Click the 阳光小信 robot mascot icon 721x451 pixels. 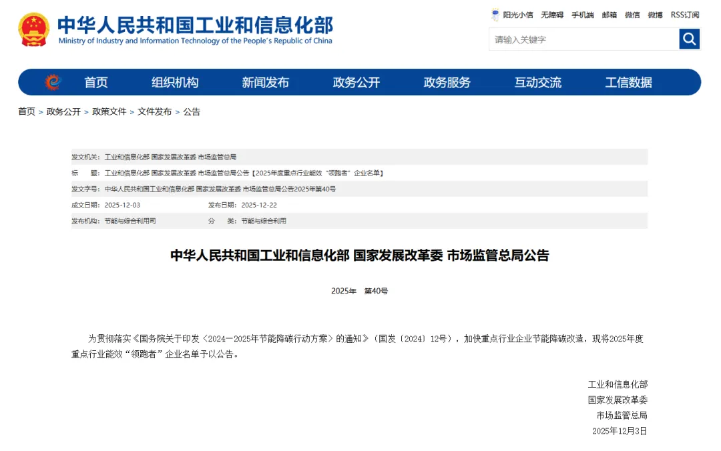(x=495, y=15)
